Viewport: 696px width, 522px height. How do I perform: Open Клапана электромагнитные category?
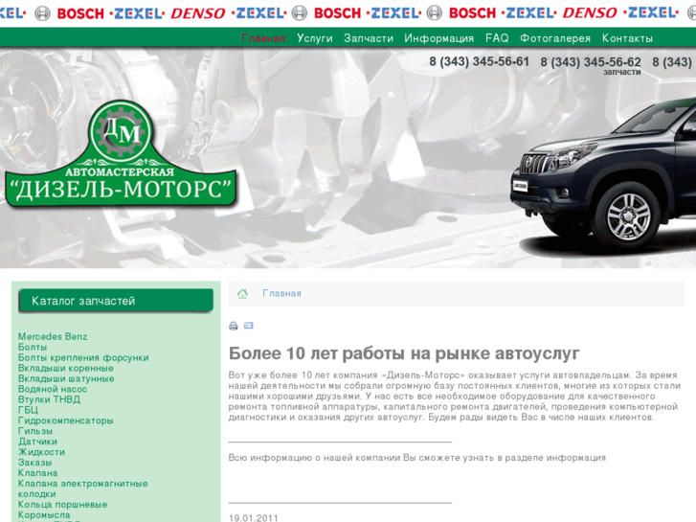[83, 484]
